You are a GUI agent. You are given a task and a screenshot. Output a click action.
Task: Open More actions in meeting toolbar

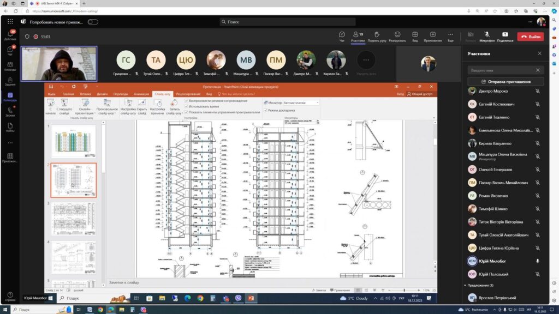tap(450, 37)
